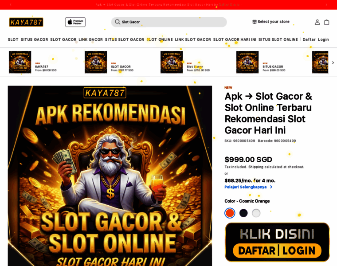Click the KAYA787 logo in header
This screenshot has height=266, width=337.
coord(26,22)
